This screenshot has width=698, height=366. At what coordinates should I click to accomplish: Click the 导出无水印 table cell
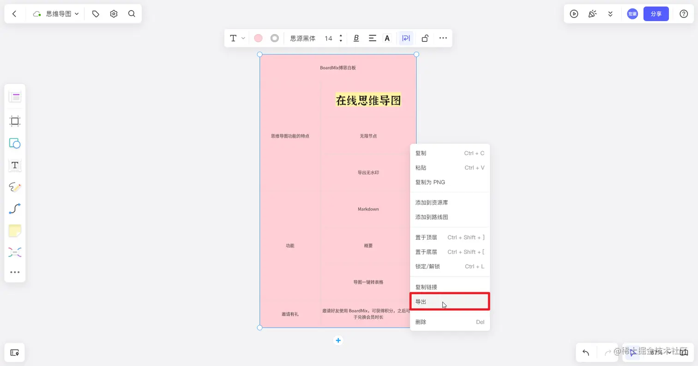tap(368, 172)
